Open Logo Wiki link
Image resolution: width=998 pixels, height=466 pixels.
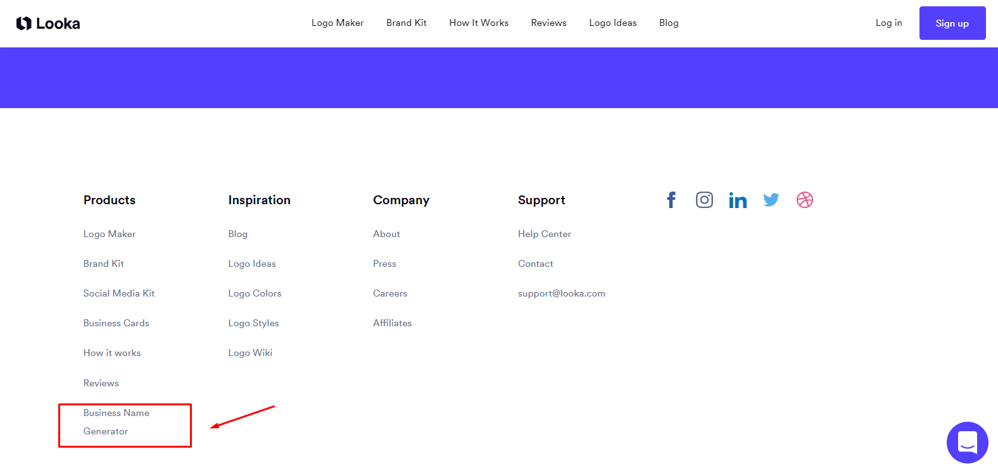(250, 353)
